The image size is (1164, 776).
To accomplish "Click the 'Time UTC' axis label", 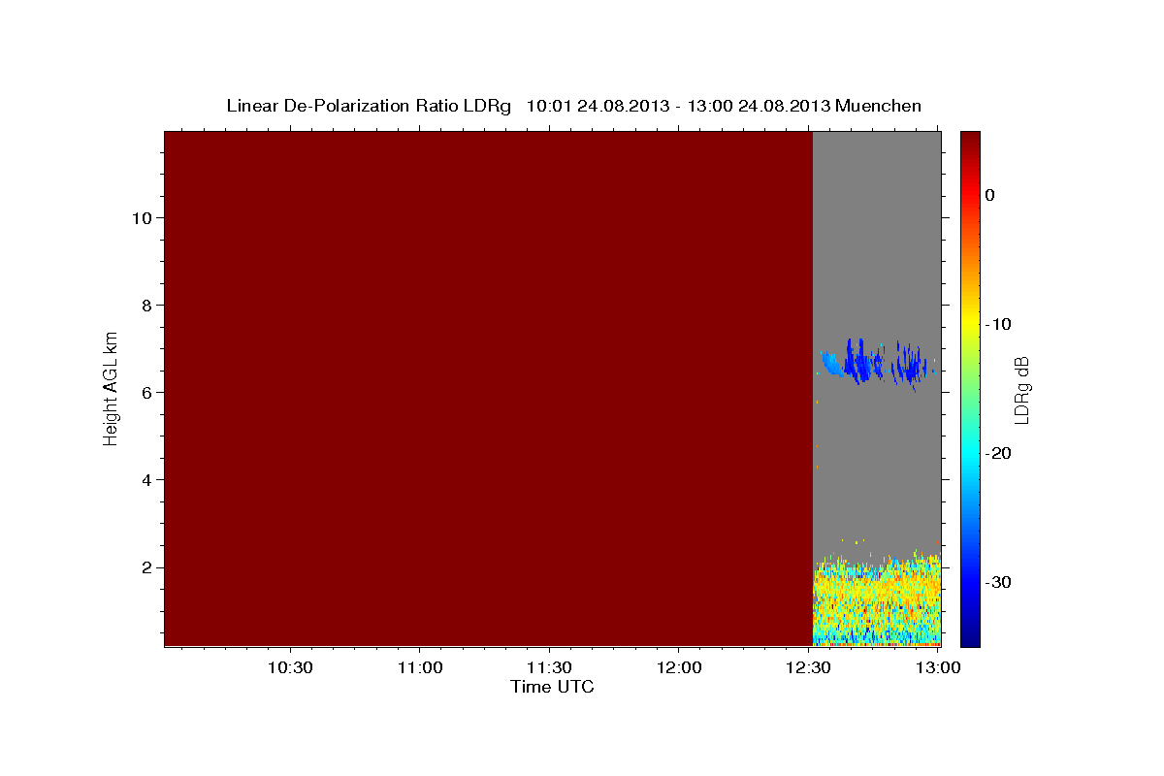I will click(x=552, y=687).
